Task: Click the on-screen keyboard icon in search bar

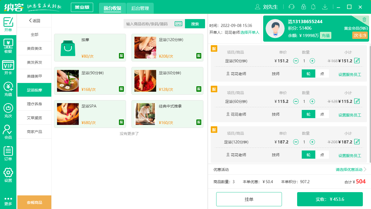Action: tap(178, 24)
